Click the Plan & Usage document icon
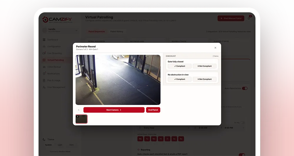 pyautogui.click(x=44, y=80)
